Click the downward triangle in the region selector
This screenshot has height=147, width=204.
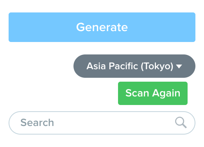coord(179,66)
